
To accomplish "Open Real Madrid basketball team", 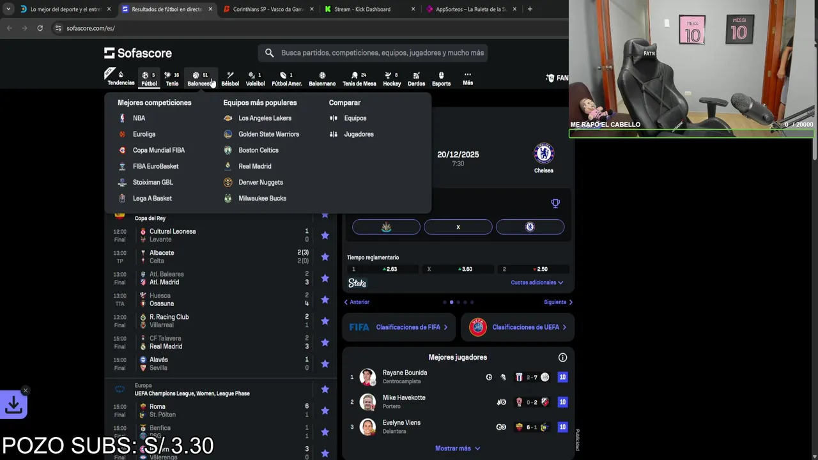I will click(254, 166).
